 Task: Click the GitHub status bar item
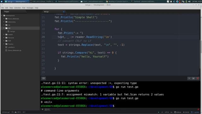[x=178, y=112]
